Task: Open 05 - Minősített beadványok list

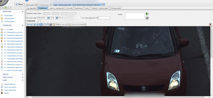Action: pyautogui.click(x=13, y=41)
